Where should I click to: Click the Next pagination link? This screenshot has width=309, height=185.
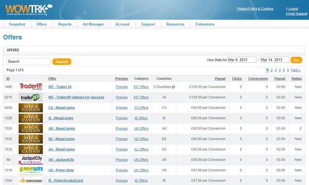click(296, 70)
